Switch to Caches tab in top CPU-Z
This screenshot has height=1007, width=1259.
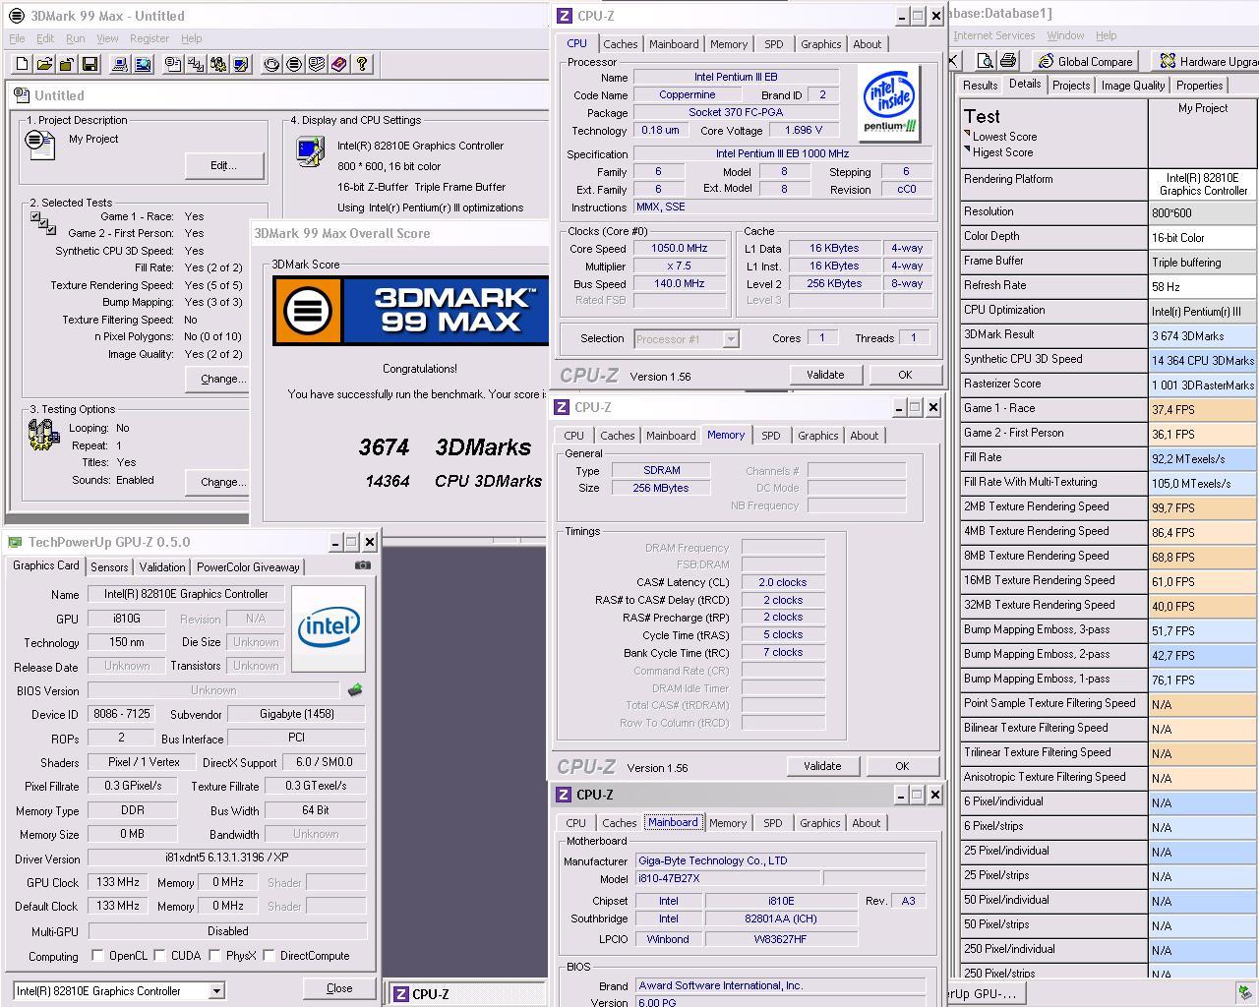click(x=621, y=44)
